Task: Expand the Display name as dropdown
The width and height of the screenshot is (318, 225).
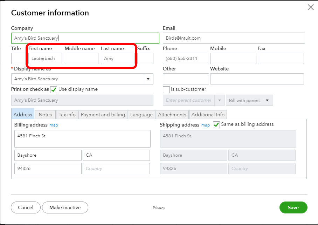Action: (148, 79)
